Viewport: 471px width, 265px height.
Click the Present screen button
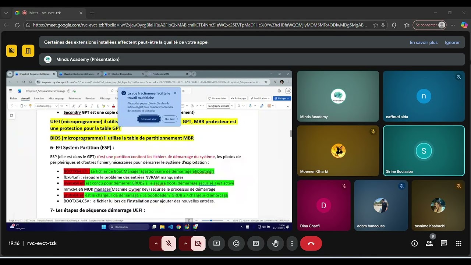pyautogui.click(x=216, y=243)
